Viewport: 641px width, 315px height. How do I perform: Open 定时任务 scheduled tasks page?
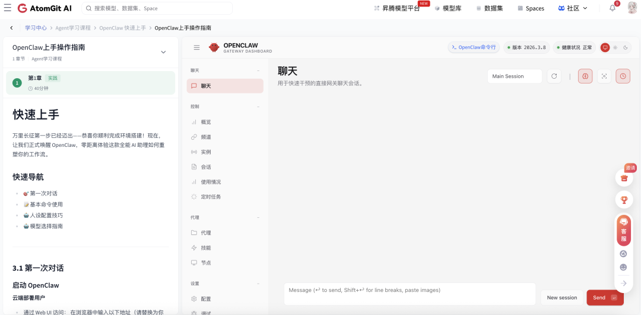click(225, 197)
